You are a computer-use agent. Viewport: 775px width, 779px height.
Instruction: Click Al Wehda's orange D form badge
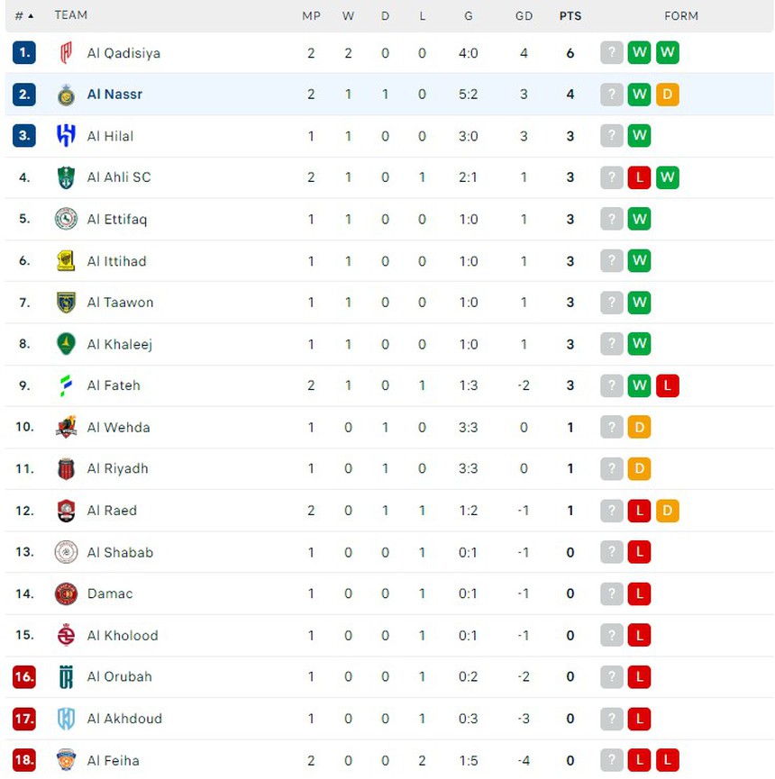[x=639, y=427]
